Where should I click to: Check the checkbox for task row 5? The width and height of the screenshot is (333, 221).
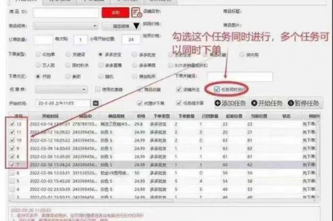(12, 181)
